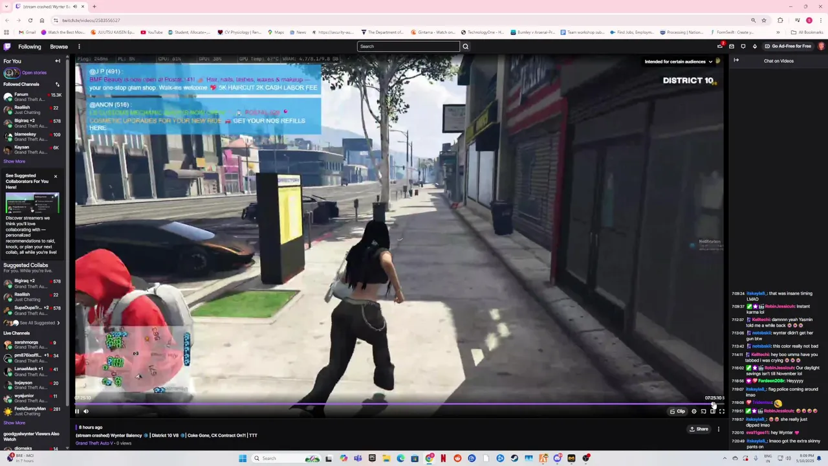Image resolution: width=828 pixels, height=466 pixels.
Task: Show More live channels
Action: (14, 423)
